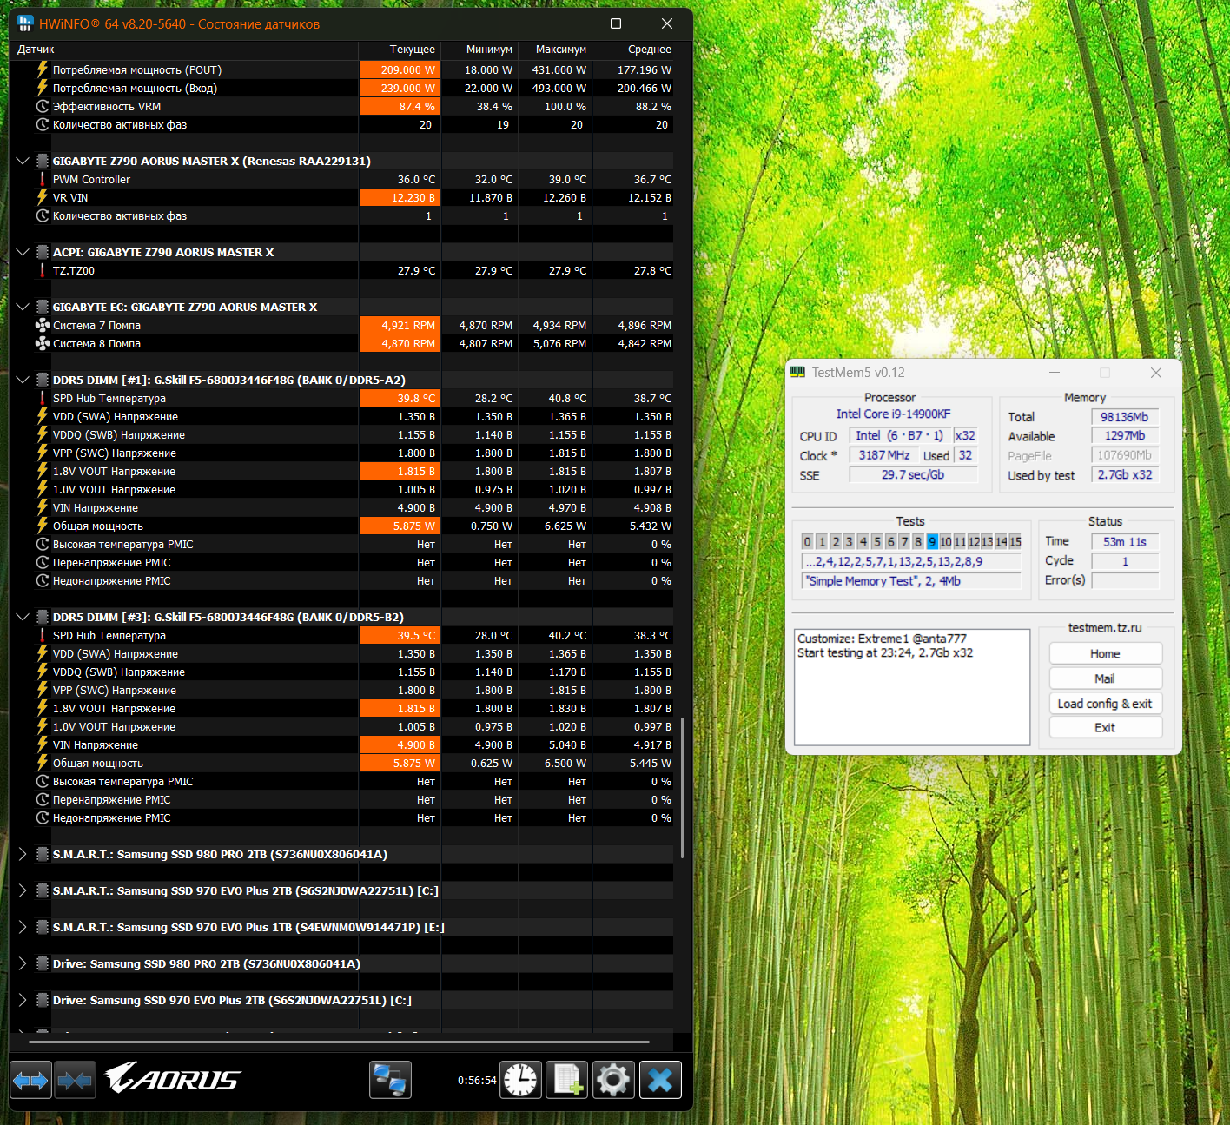Click the Intel Core i9-14900KF processor label
This screenshot has height=1125, width=1230.
pyautogui.click(x=893, y=414)
